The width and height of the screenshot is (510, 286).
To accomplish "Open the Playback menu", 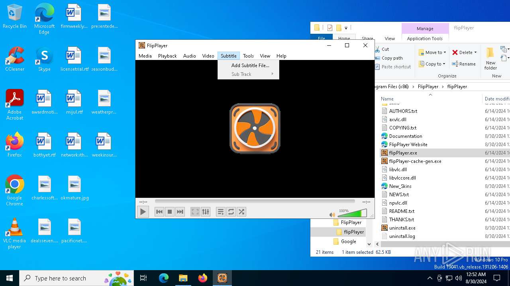I will pyautogui.click(x=167, y=56).
